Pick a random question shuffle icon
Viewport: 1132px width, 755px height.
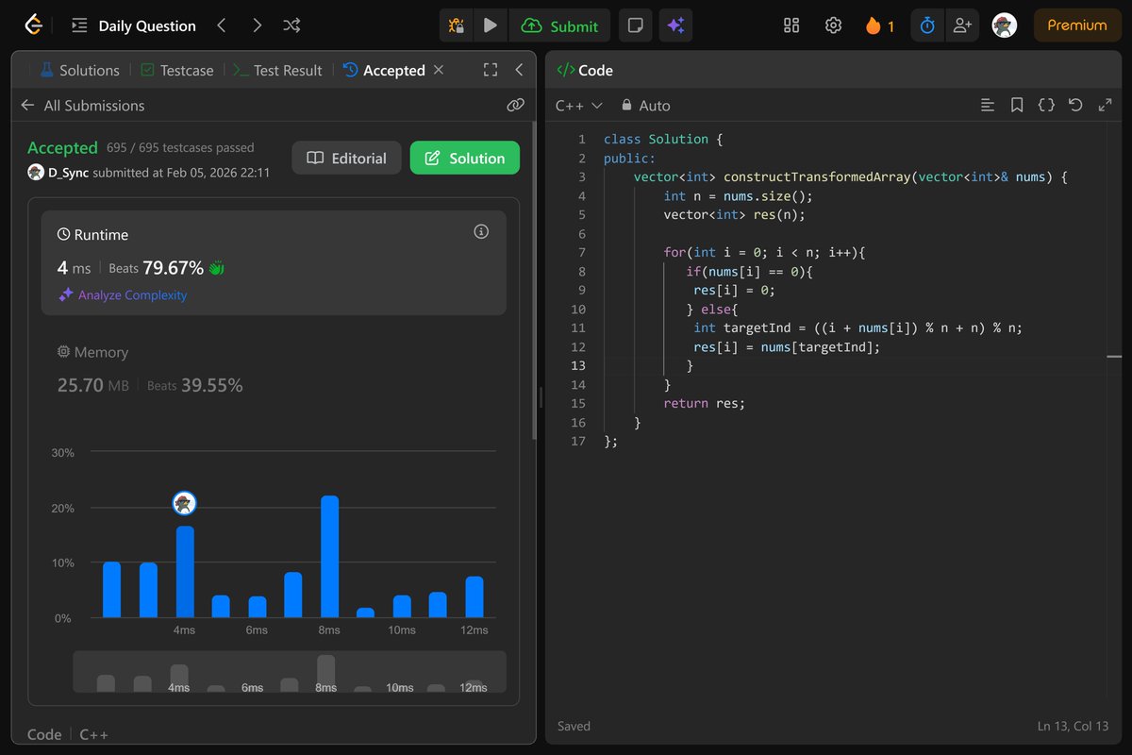click(x=291, y=25)
